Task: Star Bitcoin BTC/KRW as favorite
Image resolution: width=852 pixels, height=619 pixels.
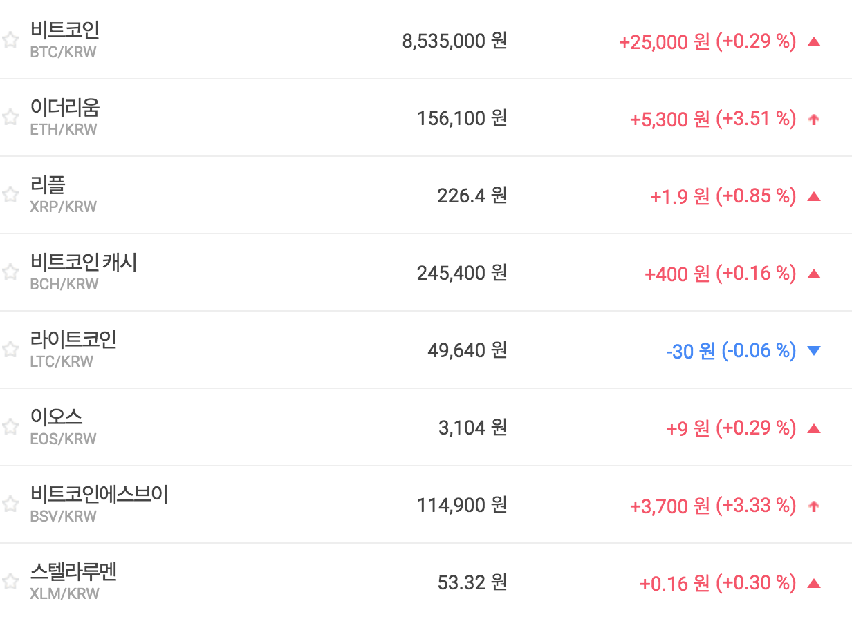Action: pyautogui.click(x=10, y=40)
